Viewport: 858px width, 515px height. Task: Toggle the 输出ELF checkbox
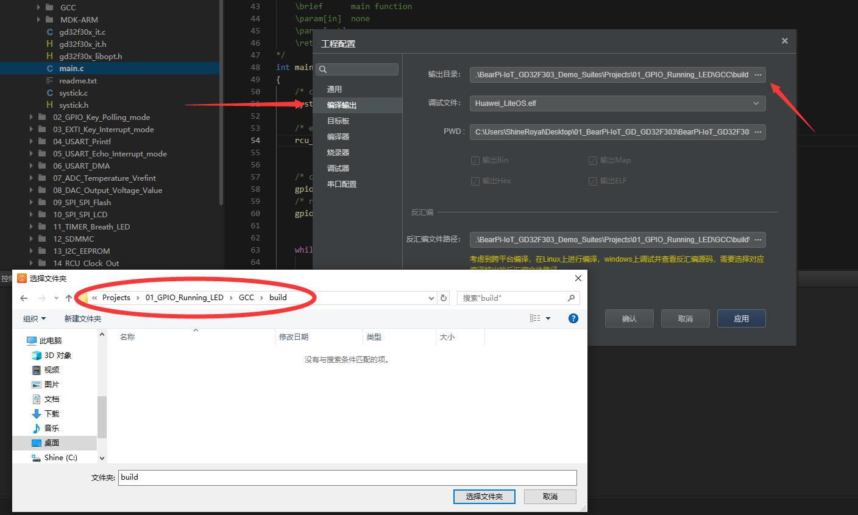point(593,181)
